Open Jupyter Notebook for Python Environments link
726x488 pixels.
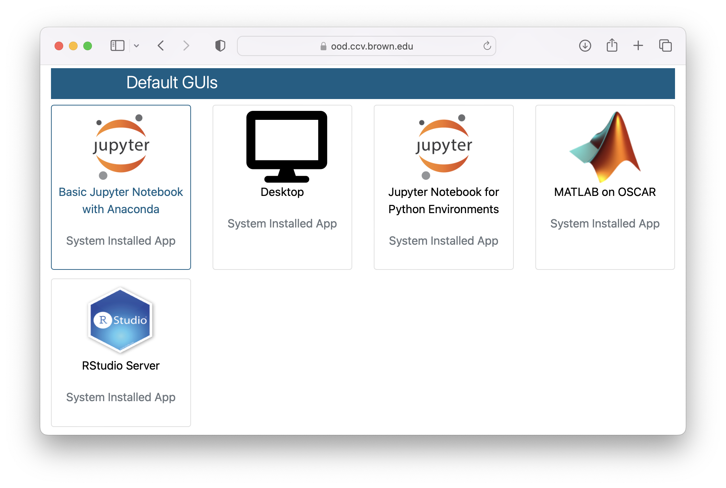pyautogui.click(x=444, y=201)
